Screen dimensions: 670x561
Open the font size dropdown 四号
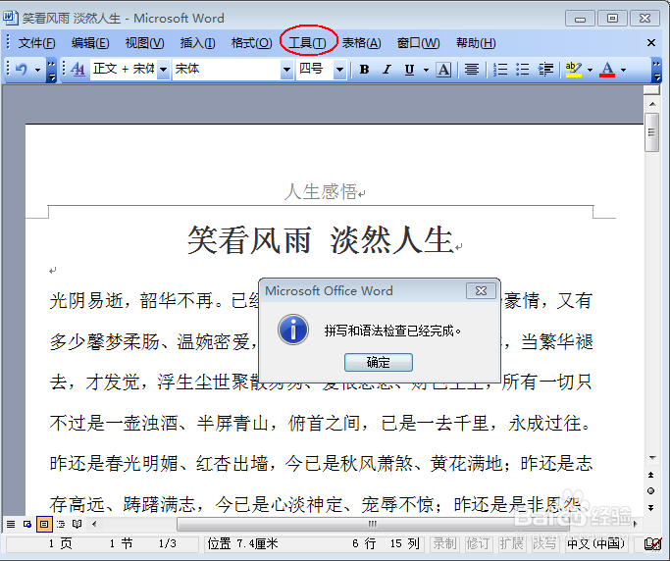pyautogui.click(x=339, y=70)
